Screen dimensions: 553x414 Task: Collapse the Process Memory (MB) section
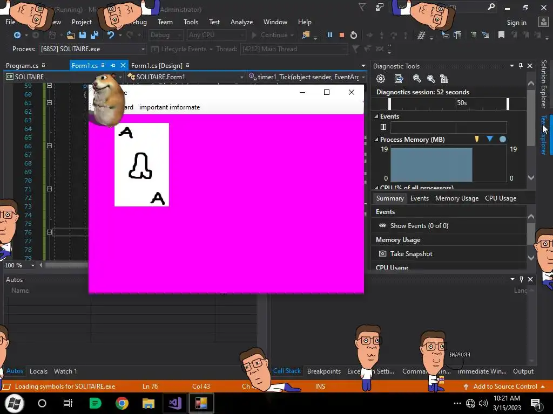click(x=376, y=140)
